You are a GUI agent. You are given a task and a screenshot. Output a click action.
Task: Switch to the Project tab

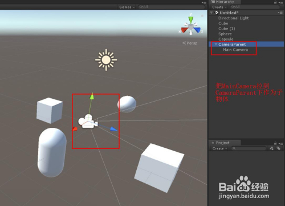coord(225,143)
